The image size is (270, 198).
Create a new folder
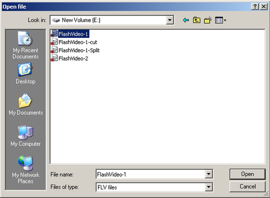point(208,20)
